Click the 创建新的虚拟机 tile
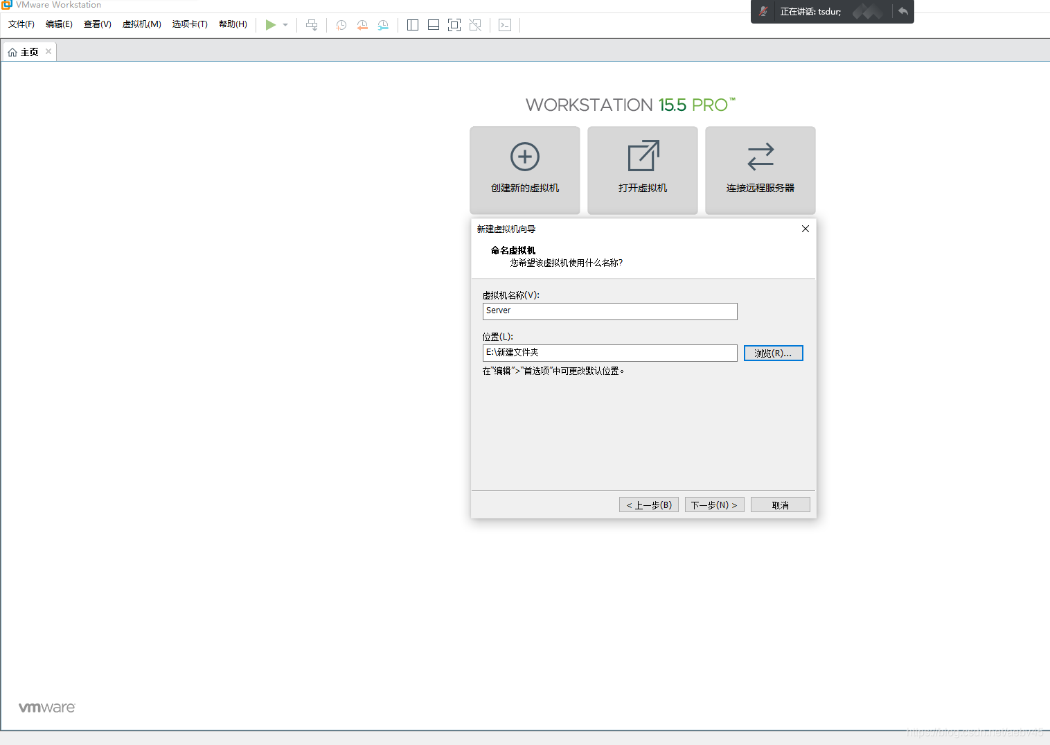Screen dimensions: 1050x745 [x=525, y=170]
